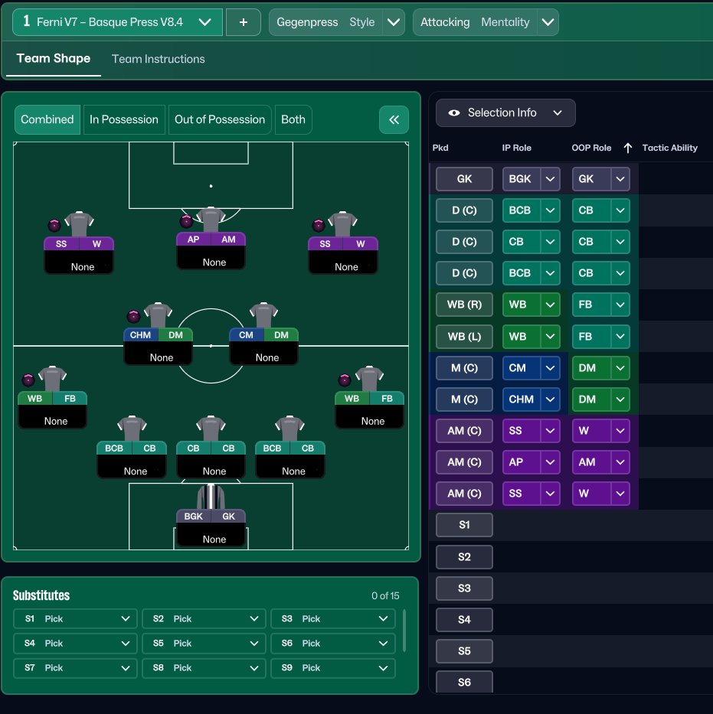The image size is (713, 714).
Task: Select the central CB/CB defender shirt on pitch
Action: [x=211, y=429]
